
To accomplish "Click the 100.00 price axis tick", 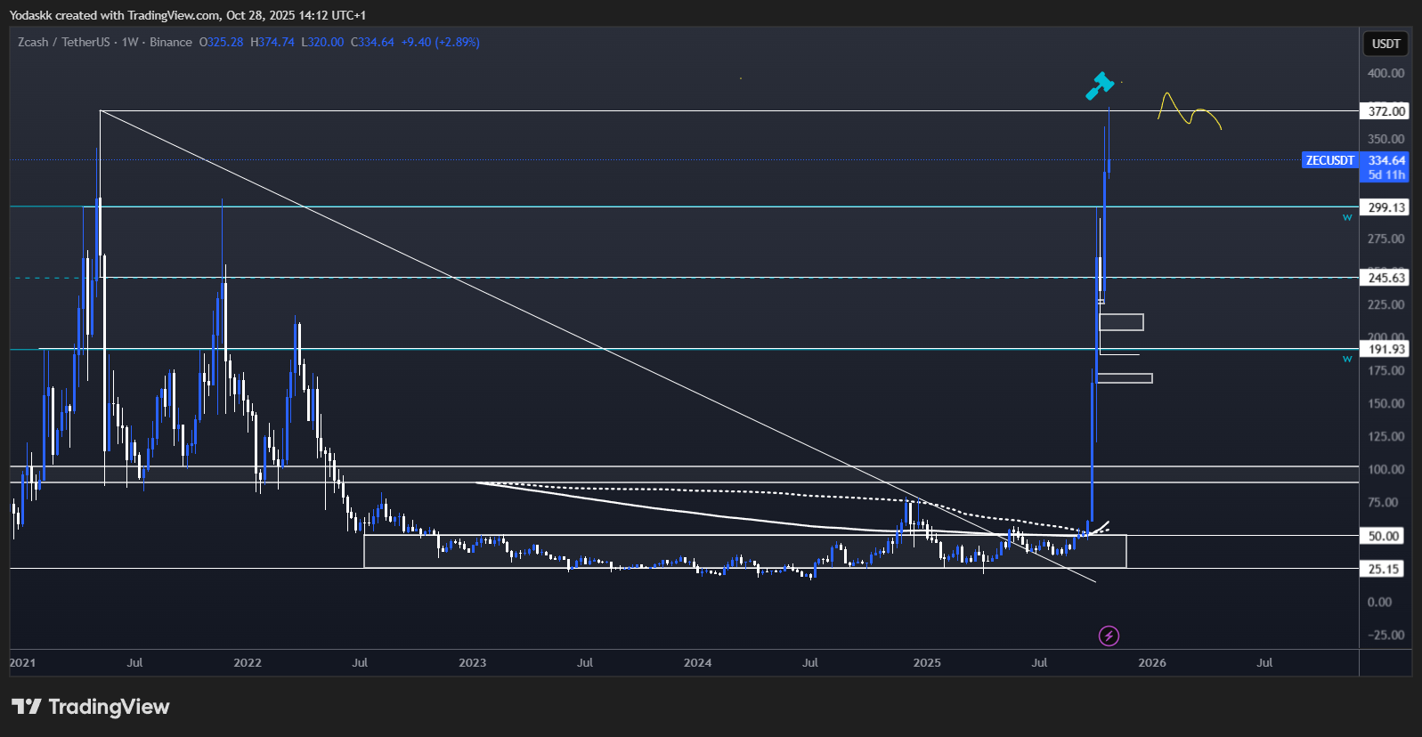I will pyautogui.click(x=1386, y=469).
